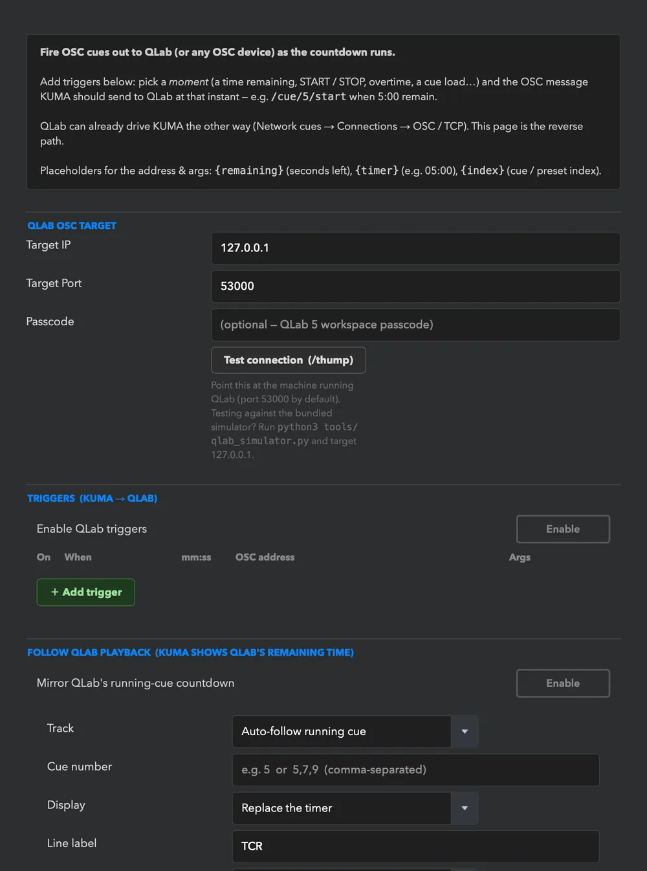Click the 'On' column header
Image resolution: width=647 pixels, height=871 pixels.
pos(43,557)
